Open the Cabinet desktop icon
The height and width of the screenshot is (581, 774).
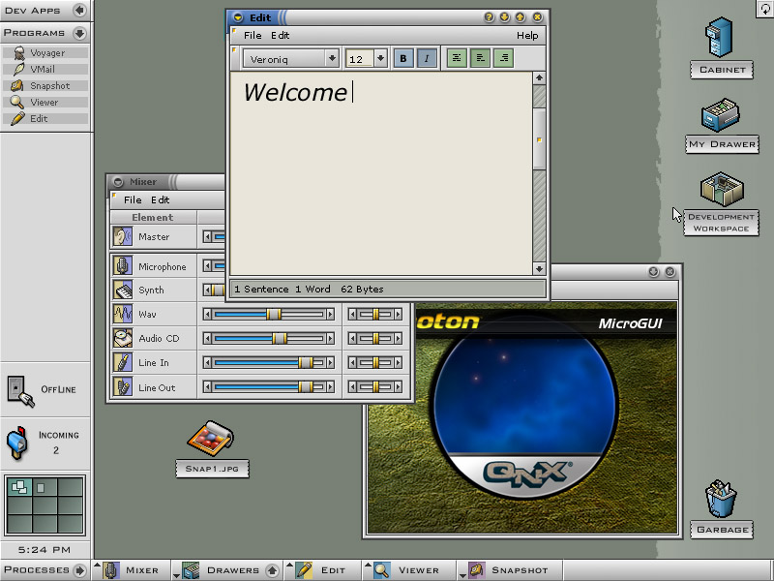pos(721,39)
